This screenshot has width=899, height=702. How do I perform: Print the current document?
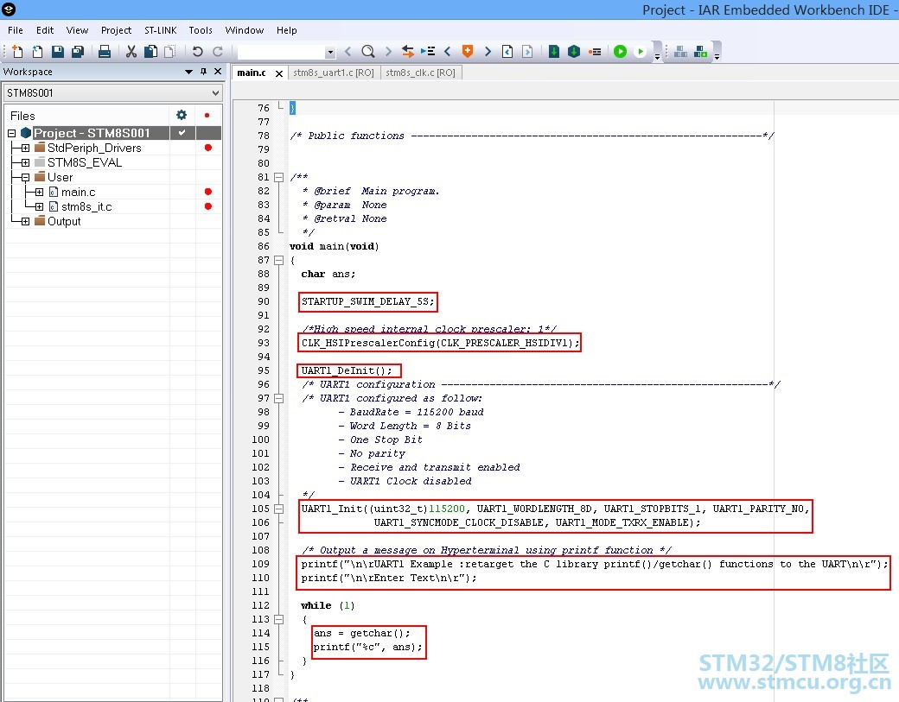105,52
